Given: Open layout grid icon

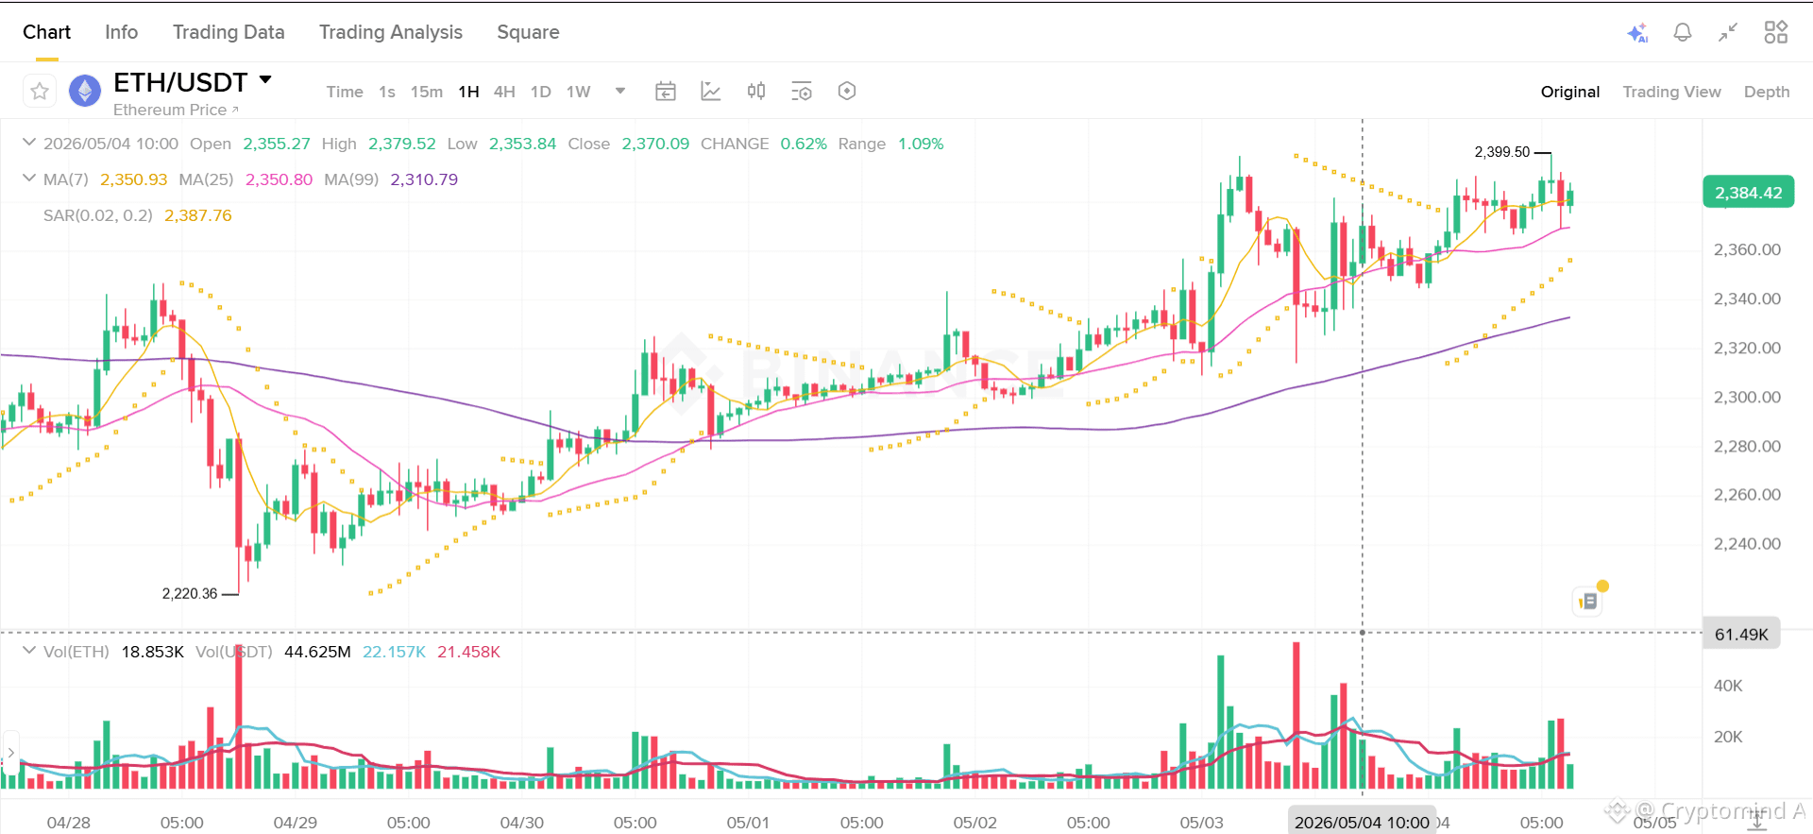Looking at the screenshot, I should tap(1776, 33).
